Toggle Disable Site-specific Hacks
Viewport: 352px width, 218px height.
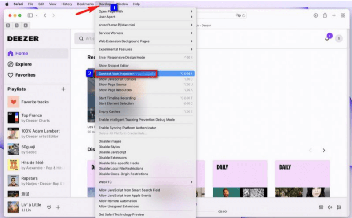(146, 163)
